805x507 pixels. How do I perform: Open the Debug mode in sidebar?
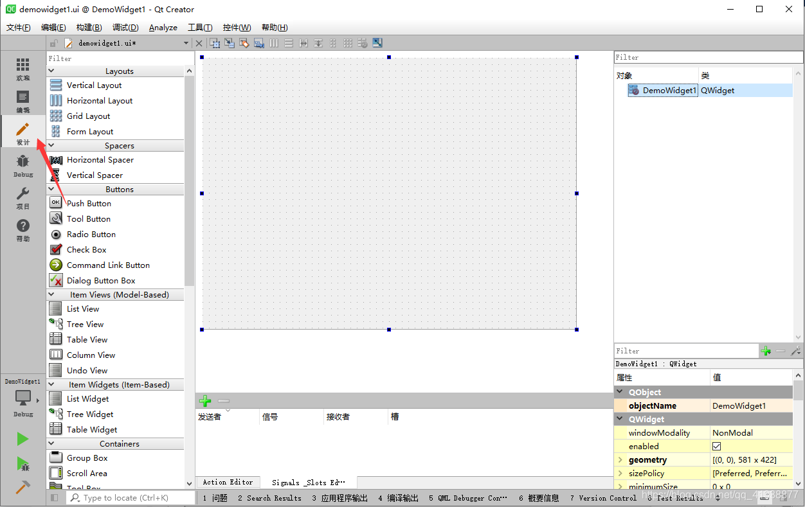pyautogui.click(x=23, y=166)
